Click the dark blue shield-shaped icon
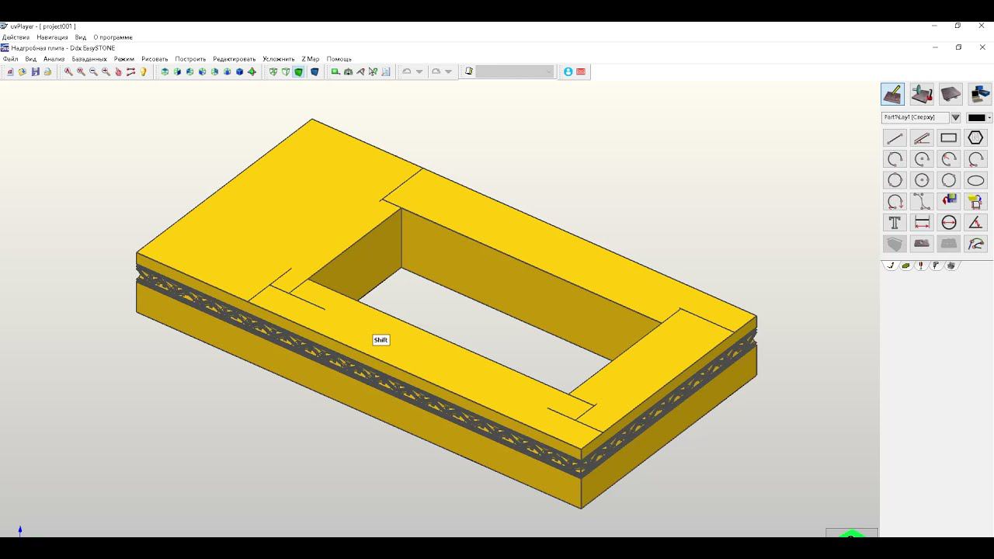The height and width of the screenshot is (559, 994). coord(315,71)
